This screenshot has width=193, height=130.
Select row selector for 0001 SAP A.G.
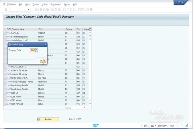pyautogui.click(x=5, y=33)
